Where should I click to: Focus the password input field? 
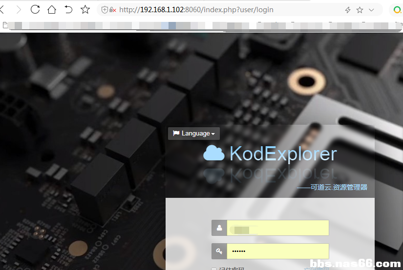click(x=277, y=251)
